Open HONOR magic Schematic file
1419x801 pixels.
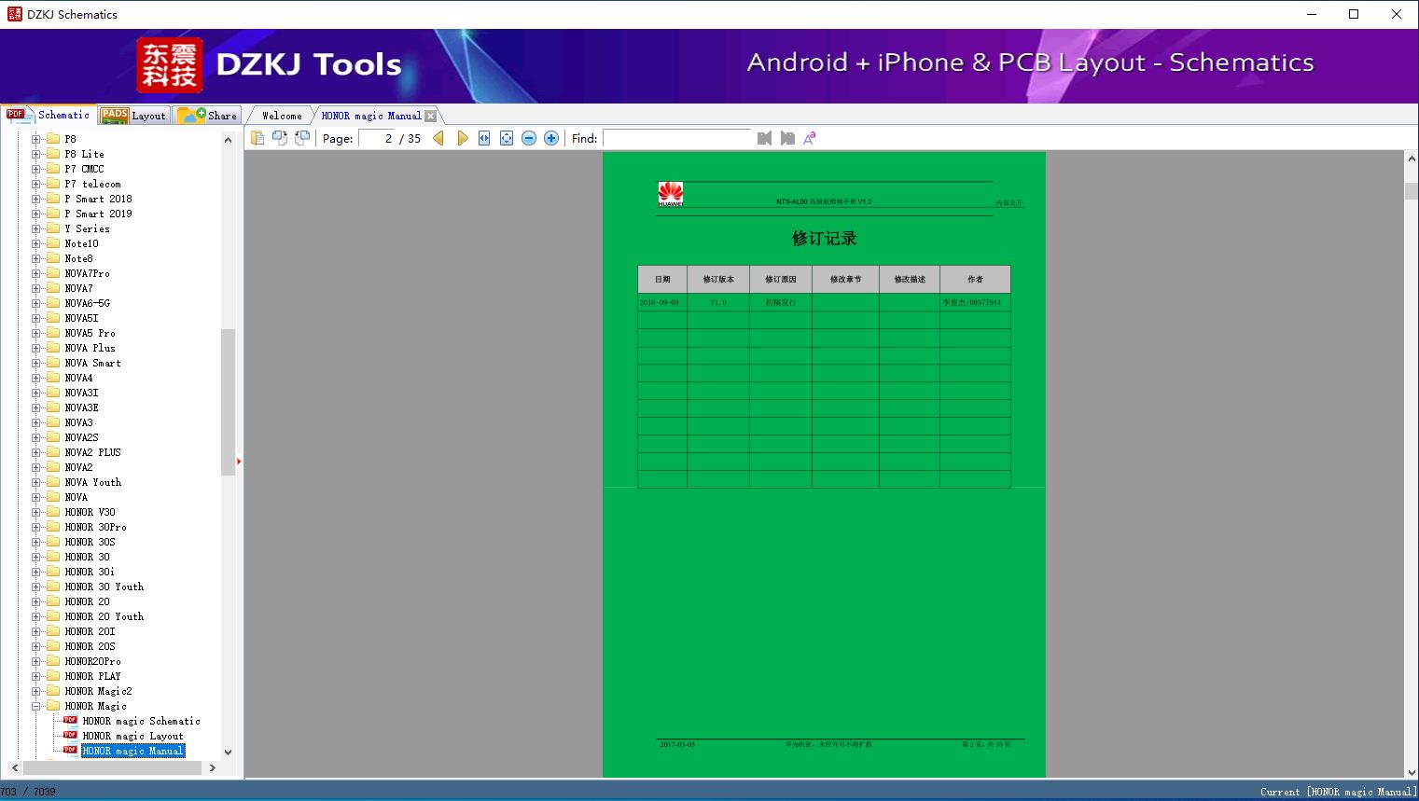click(142, 721)
